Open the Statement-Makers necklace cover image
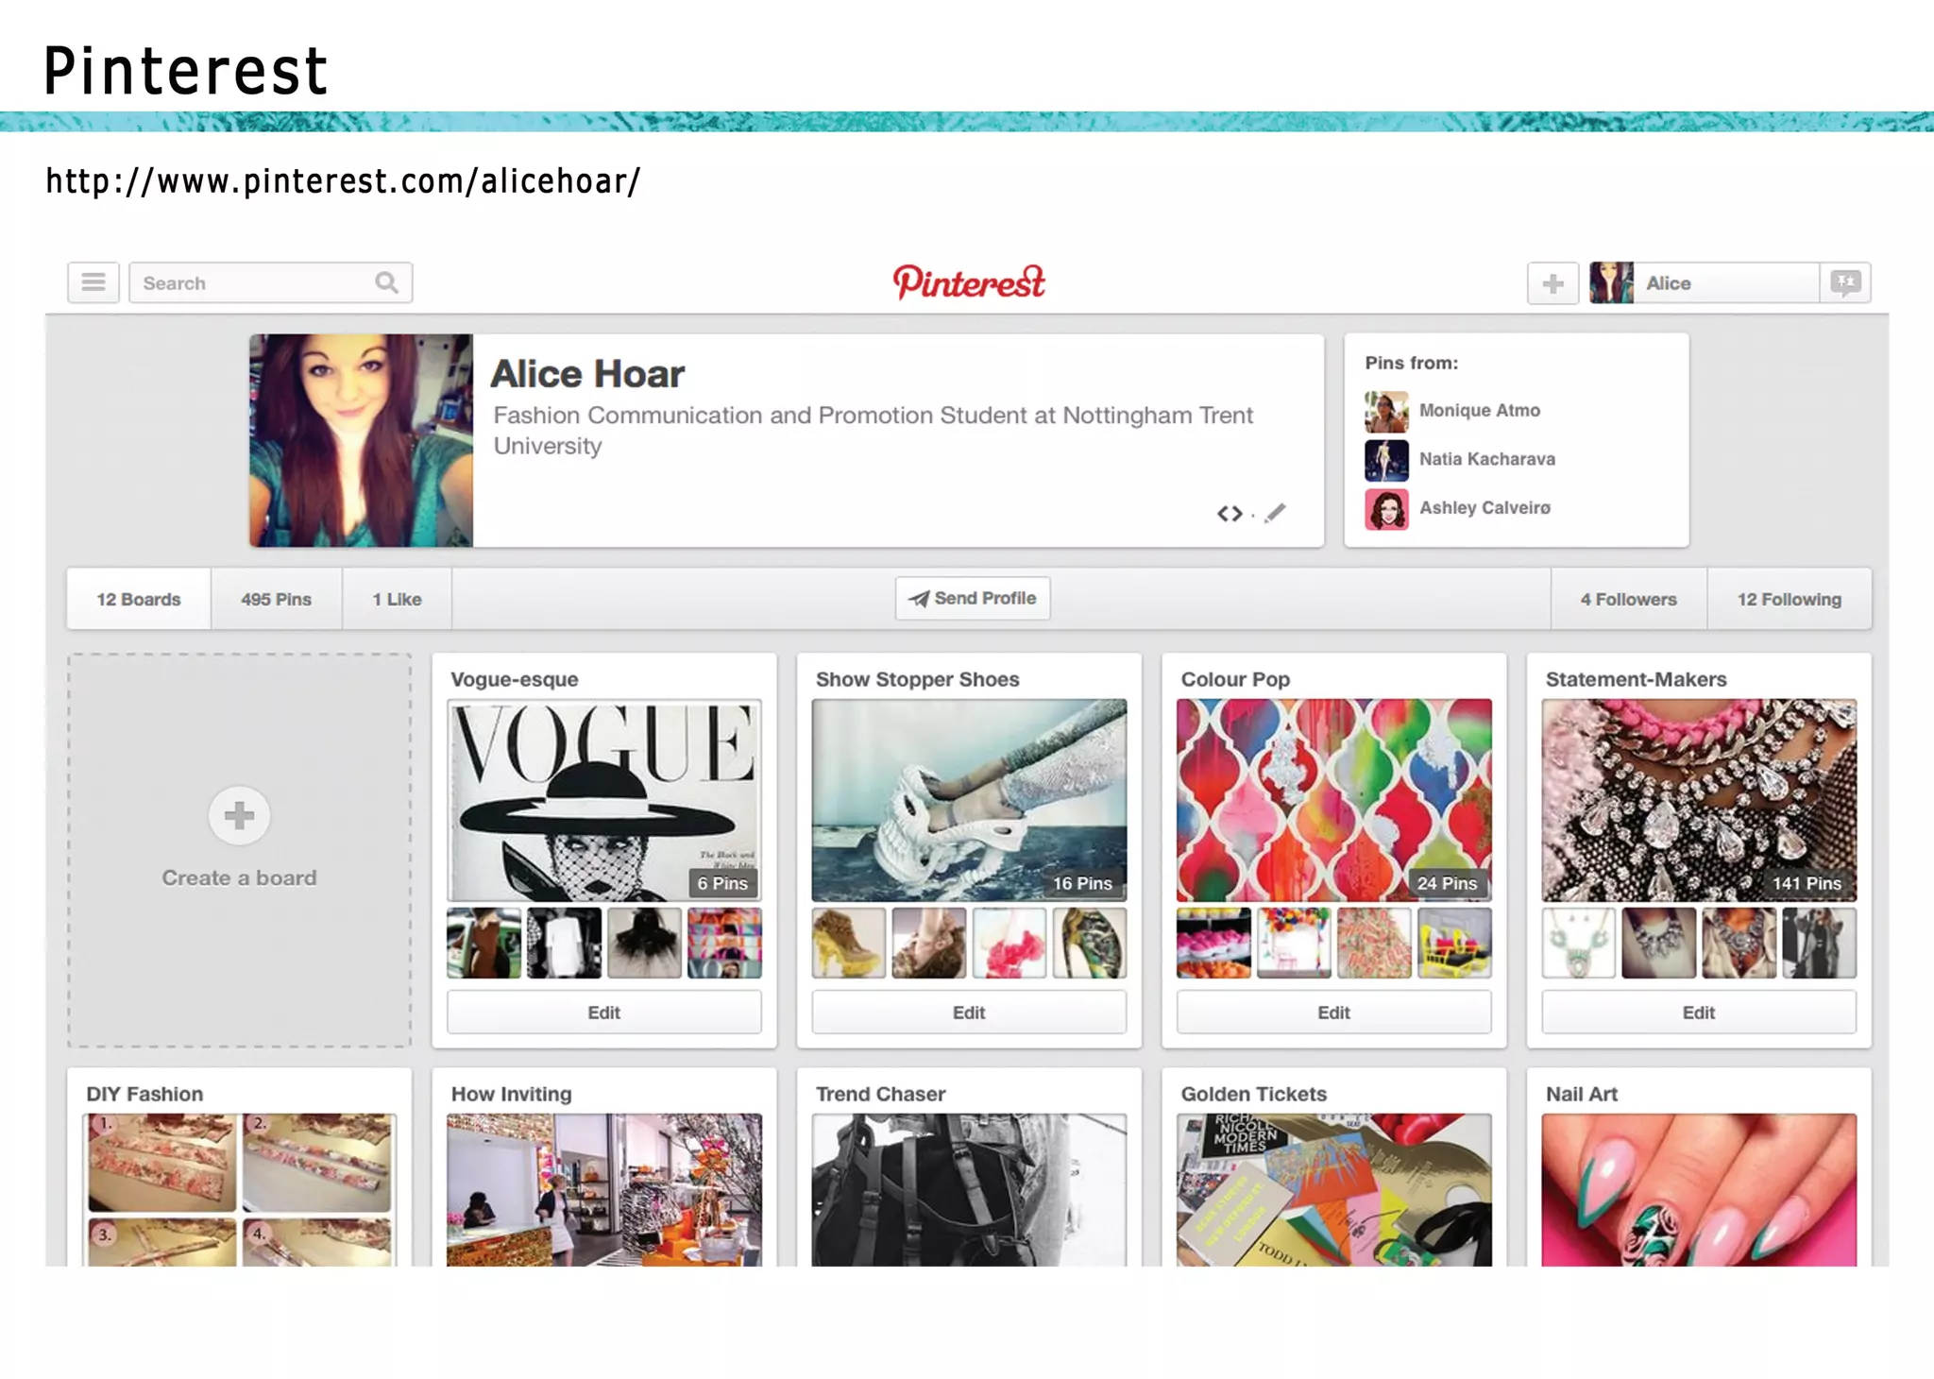 click(x=1699, y=800)
